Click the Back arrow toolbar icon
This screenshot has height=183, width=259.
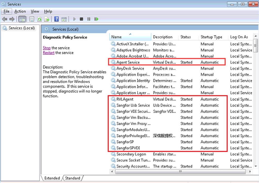pos(5,19)
